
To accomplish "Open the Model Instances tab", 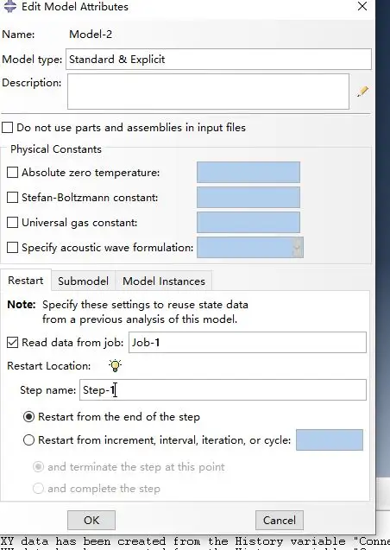I will (x=164, y=281).
